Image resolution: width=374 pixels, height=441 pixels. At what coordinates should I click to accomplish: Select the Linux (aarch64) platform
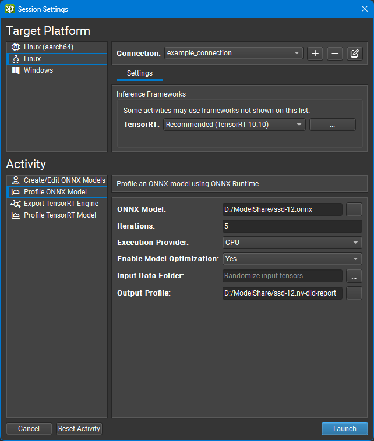[x=48, y=47]
